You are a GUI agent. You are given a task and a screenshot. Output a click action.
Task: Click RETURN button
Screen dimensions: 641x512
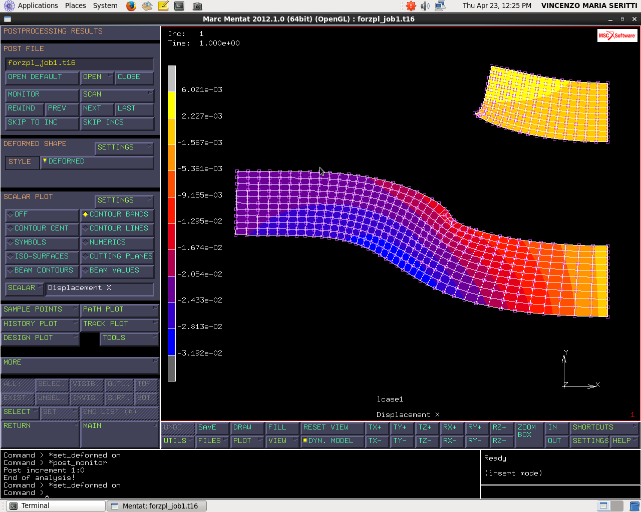[x=40, y=434]
